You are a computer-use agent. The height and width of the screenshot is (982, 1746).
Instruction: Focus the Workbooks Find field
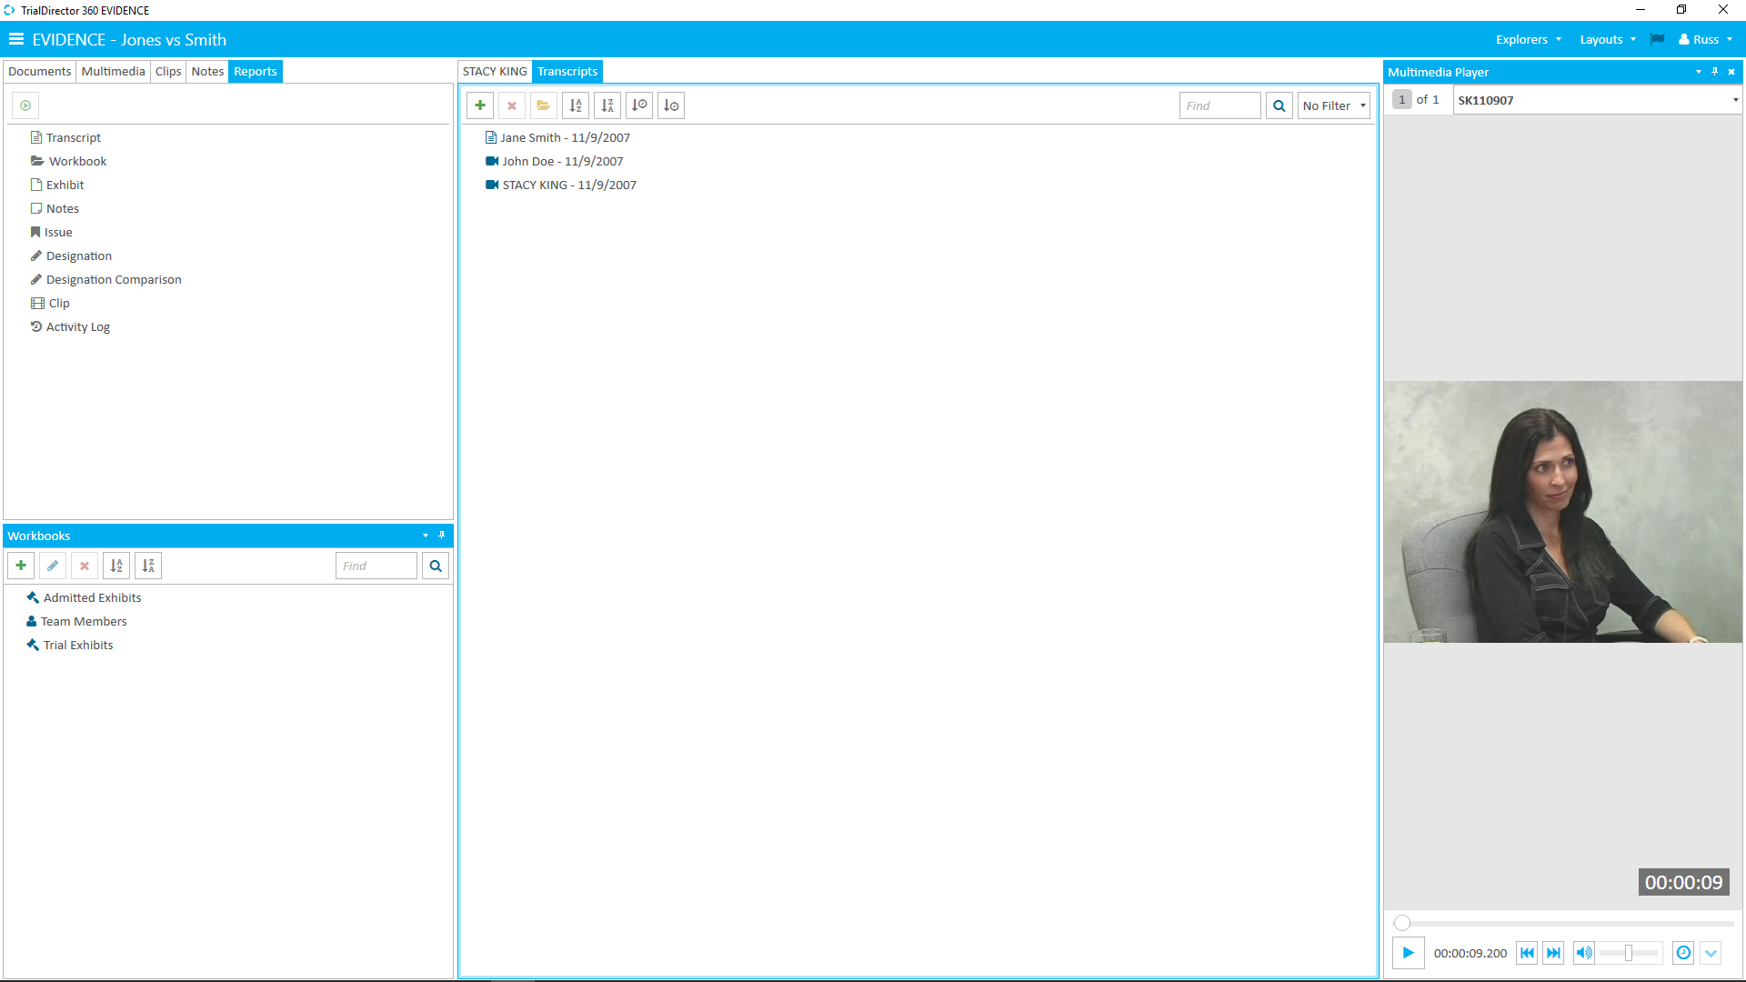click(x=376, y=566)
